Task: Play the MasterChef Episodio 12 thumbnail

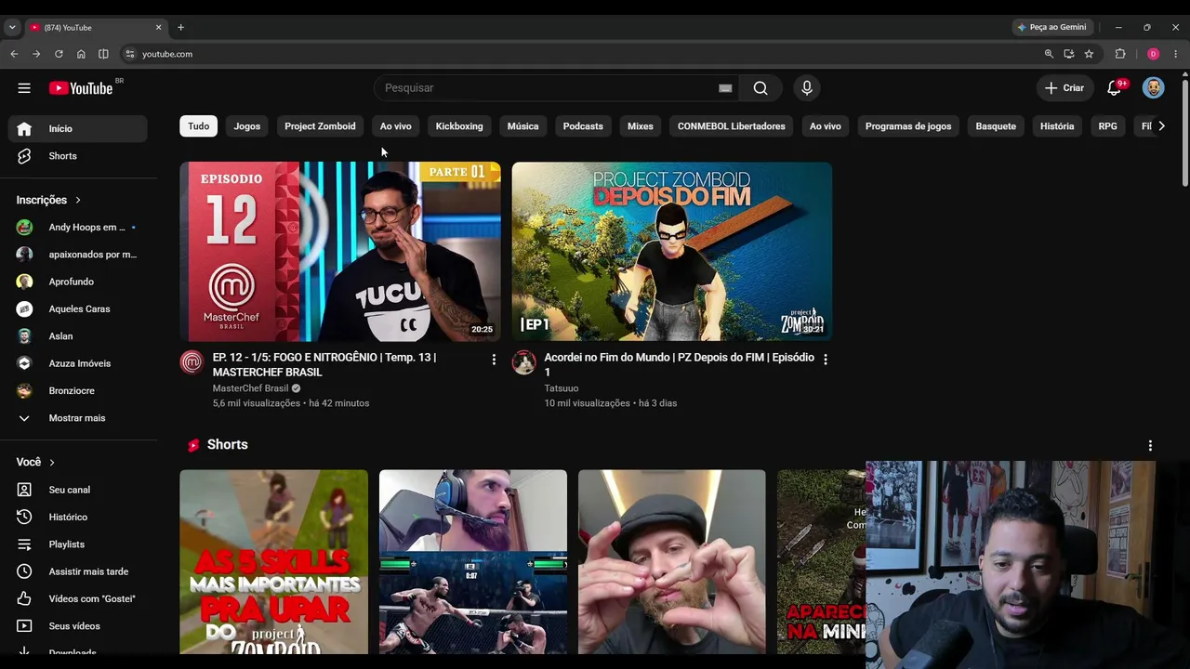Action: [x=340, y=252]
